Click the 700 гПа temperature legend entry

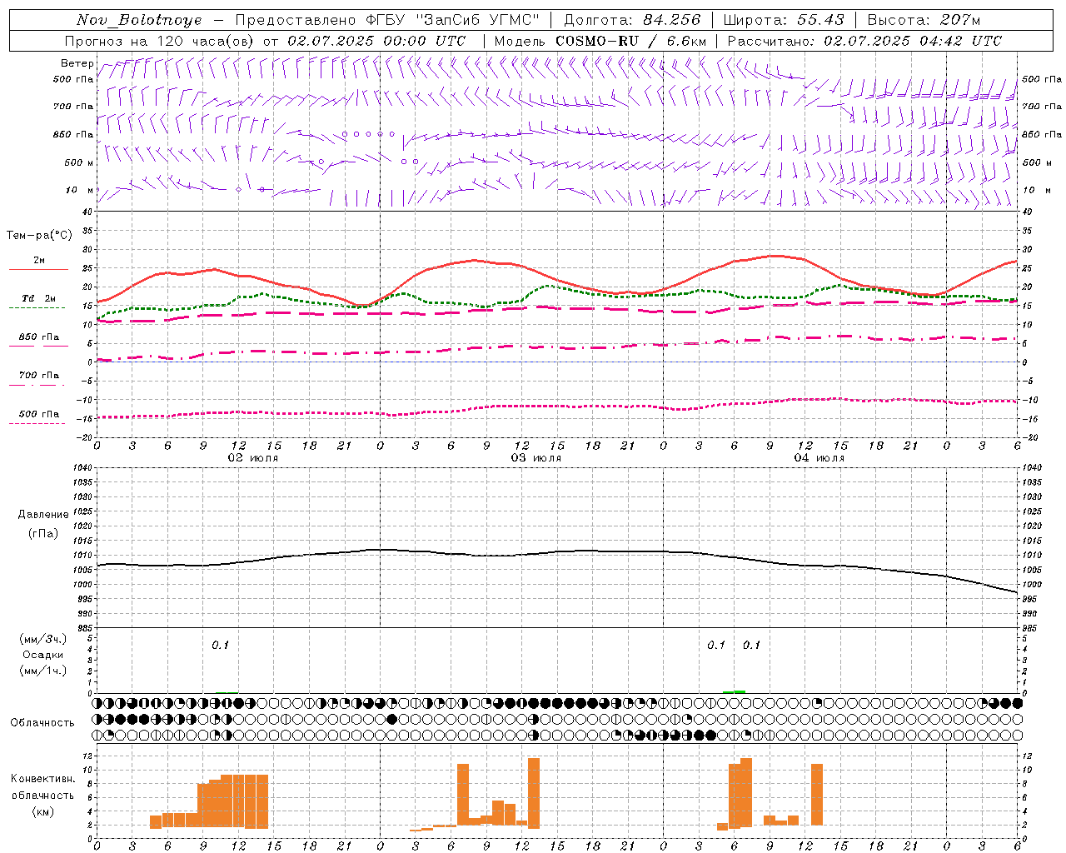point(39,376)
